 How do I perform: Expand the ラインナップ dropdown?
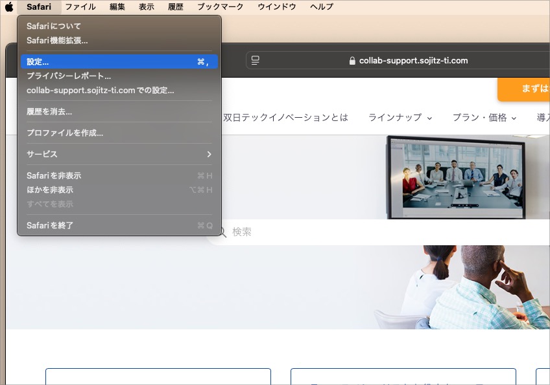pyautogui.click(x=400, y=118)
